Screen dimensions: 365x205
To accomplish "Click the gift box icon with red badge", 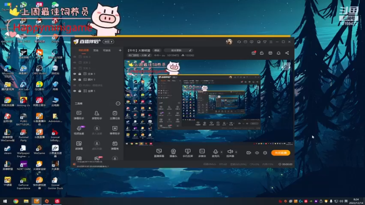I will coord(254,53).
